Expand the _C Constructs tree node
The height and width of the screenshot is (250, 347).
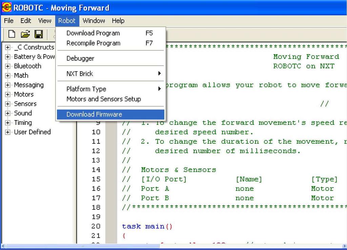pyautogui.click(x=7, y=47)
